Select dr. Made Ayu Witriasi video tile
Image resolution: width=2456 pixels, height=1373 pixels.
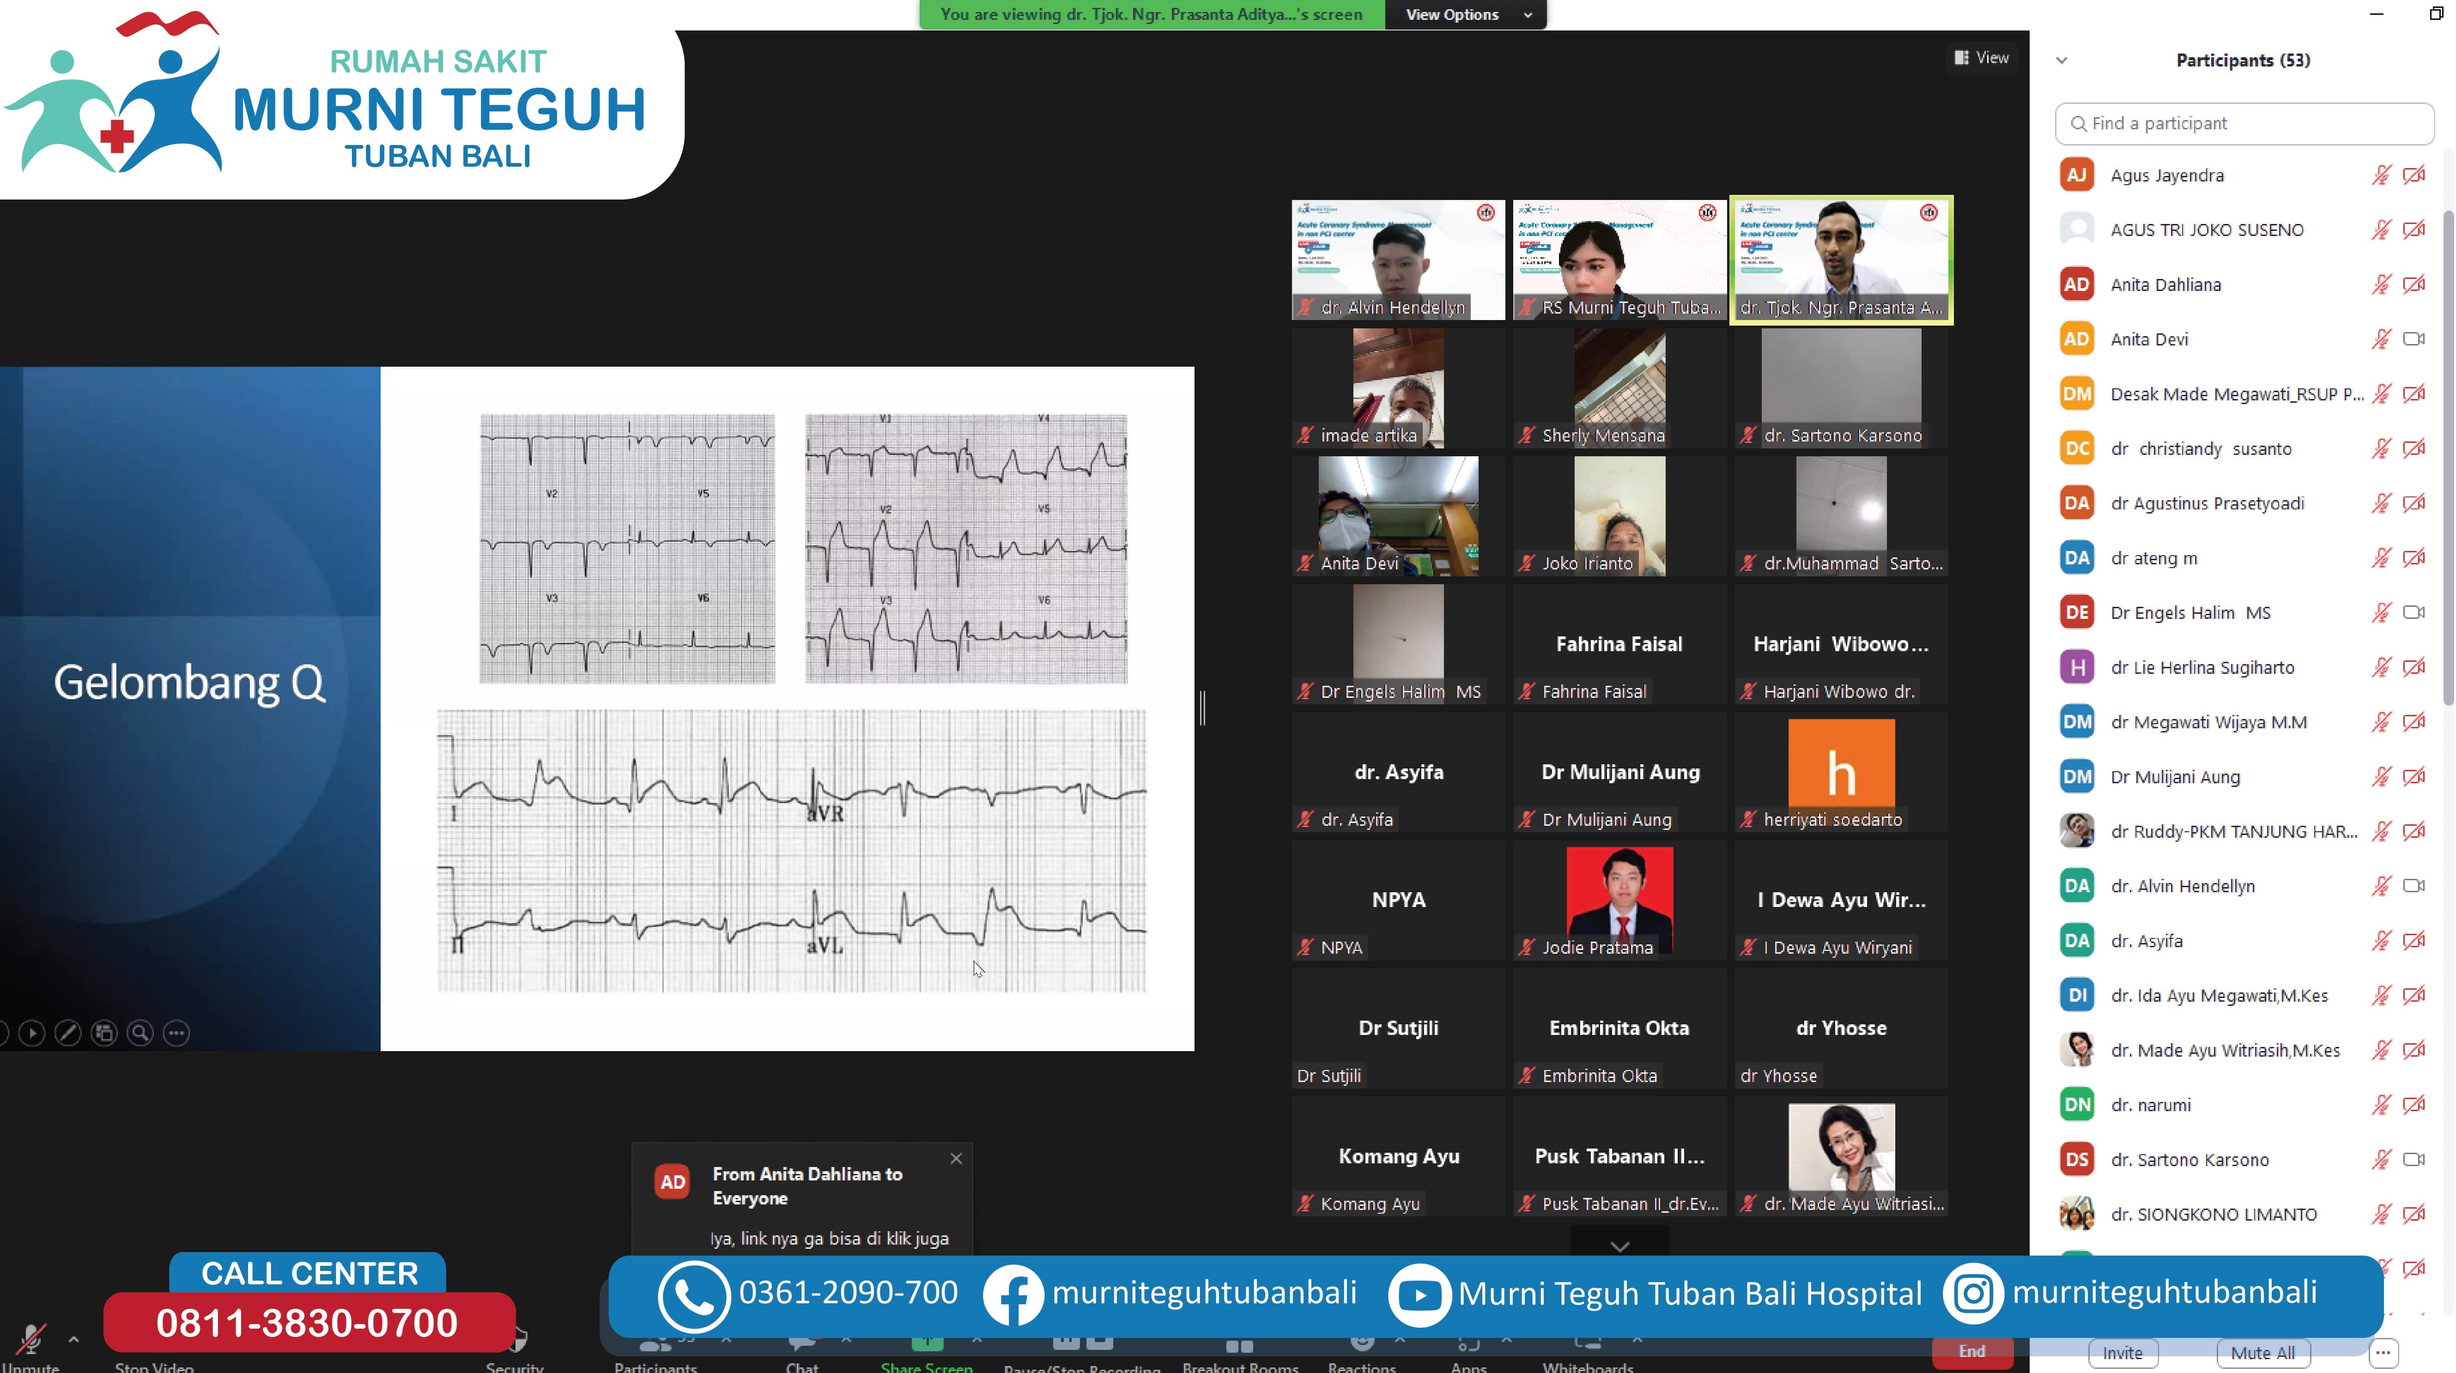tap(1841, 1156)
